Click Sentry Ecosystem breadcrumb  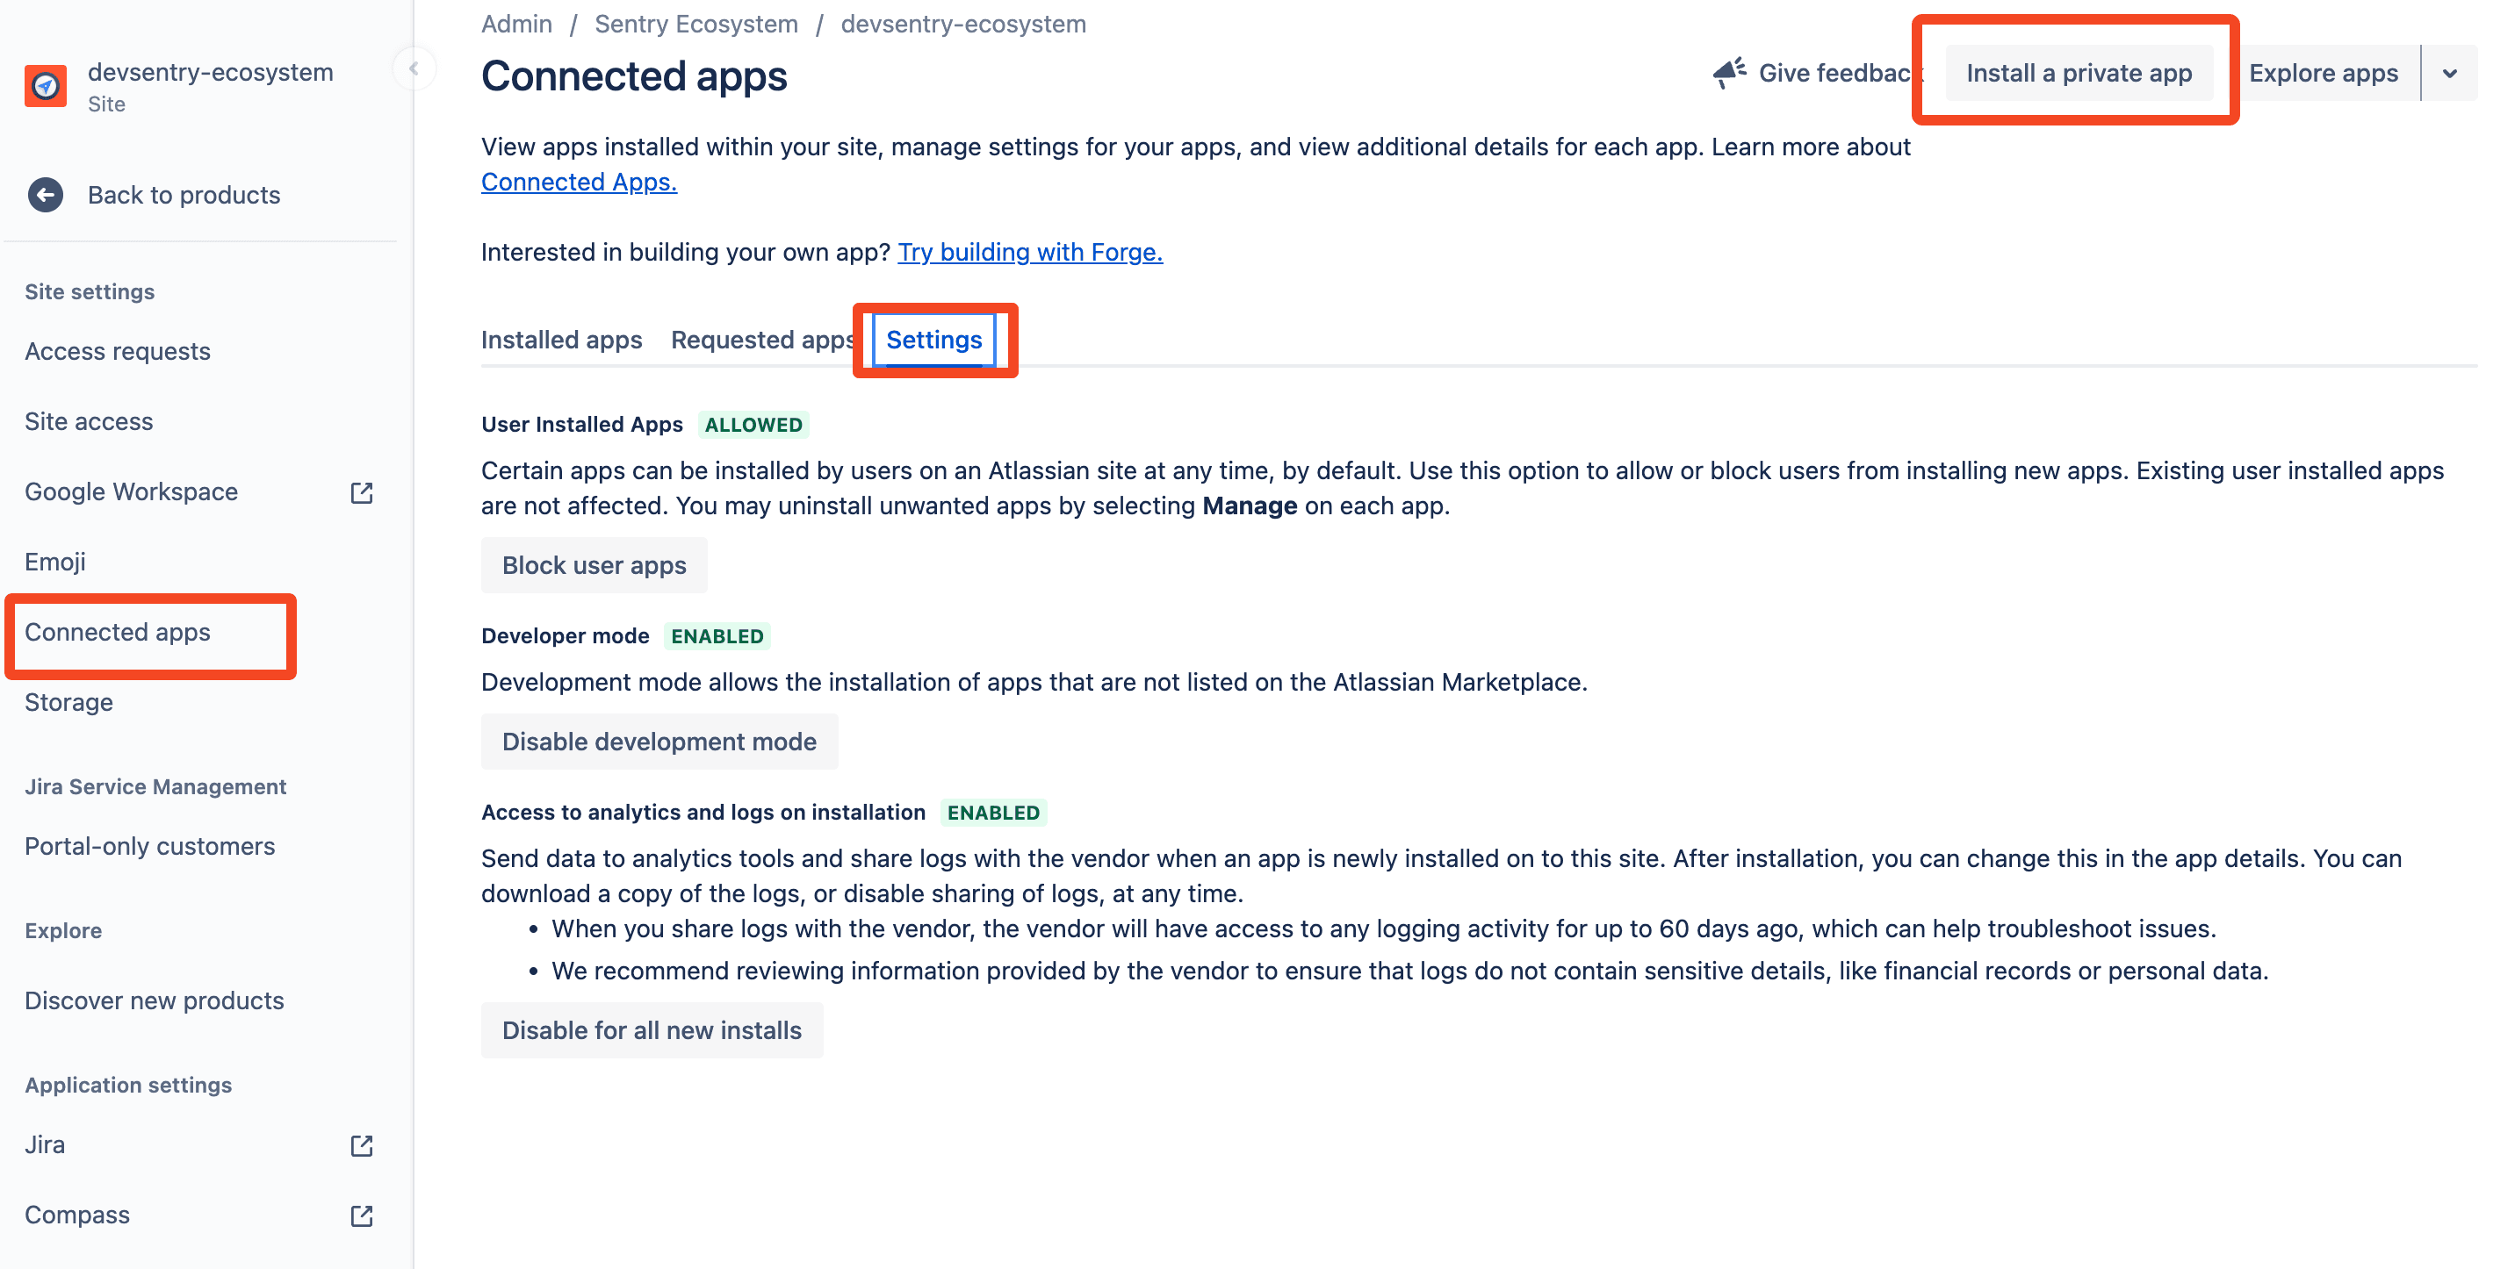696,25
